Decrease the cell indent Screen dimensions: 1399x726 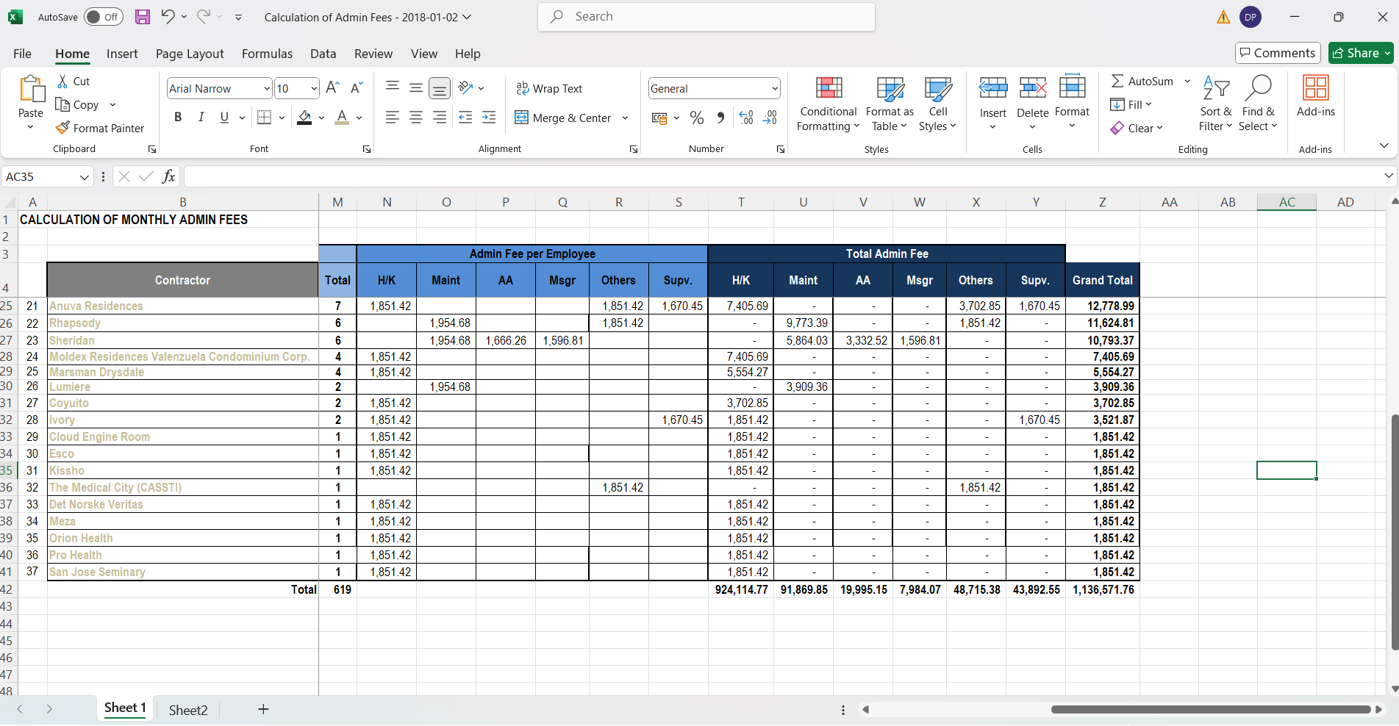click(465, 118)
